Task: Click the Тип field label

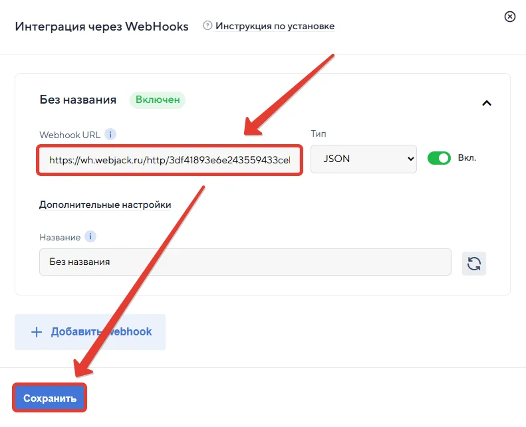Action: tap(319, 133)
